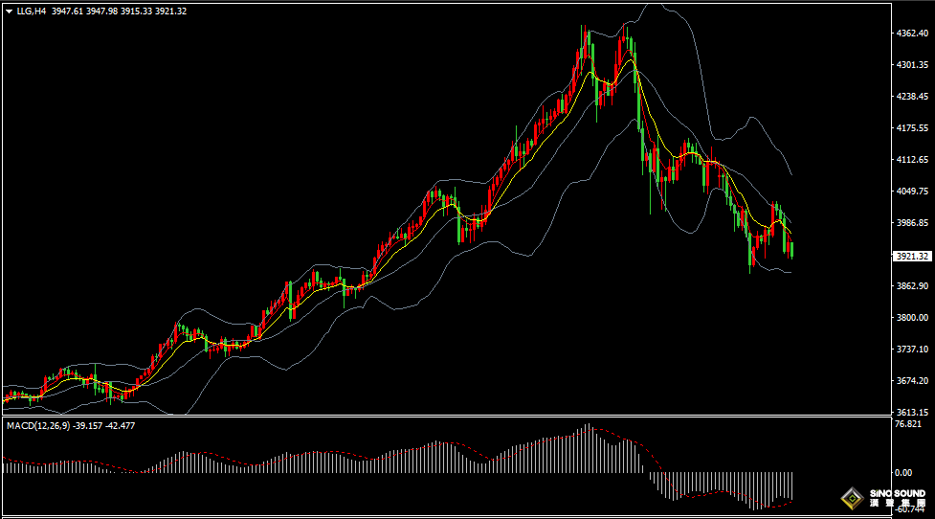
Task: Click the 3800.00 price axis label
Action: point(911,318)
